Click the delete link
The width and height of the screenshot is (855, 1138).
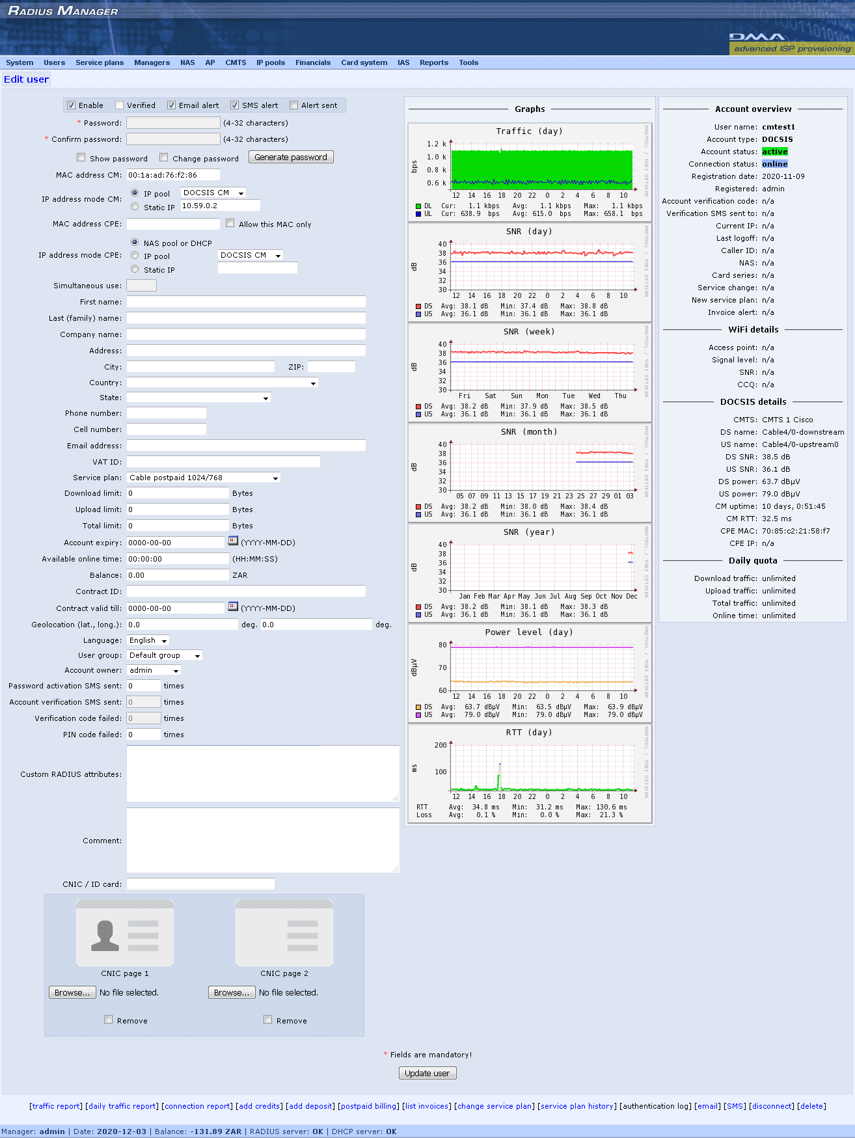pos(812,1106)
